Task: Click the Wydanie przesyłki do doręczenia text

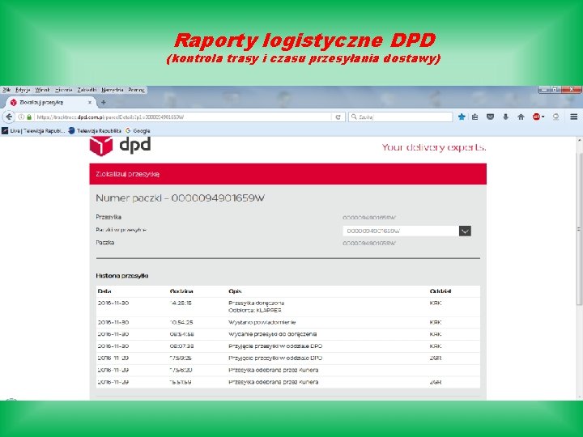Action: (x=273, y=334)
